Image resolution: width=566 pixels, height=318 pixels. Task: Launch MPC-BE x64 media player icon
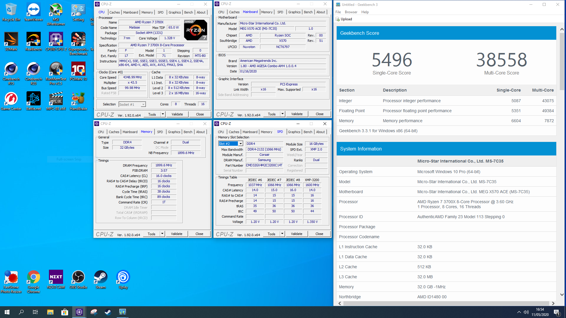pyautogui.click(x=56, y=101)
